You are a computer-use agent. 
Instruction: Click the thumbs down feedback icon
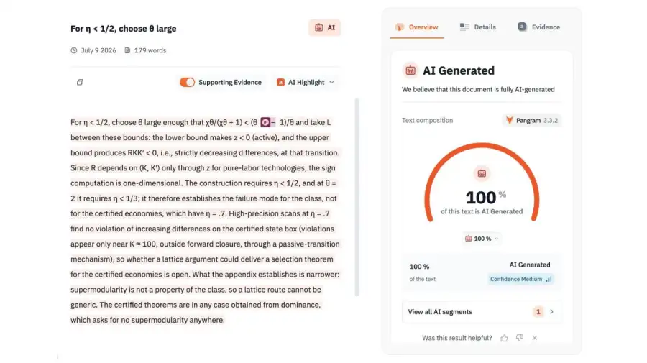click(520, 338)
